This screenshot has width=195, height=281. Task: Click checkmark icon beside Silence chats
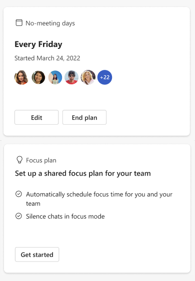pos(18,216)
